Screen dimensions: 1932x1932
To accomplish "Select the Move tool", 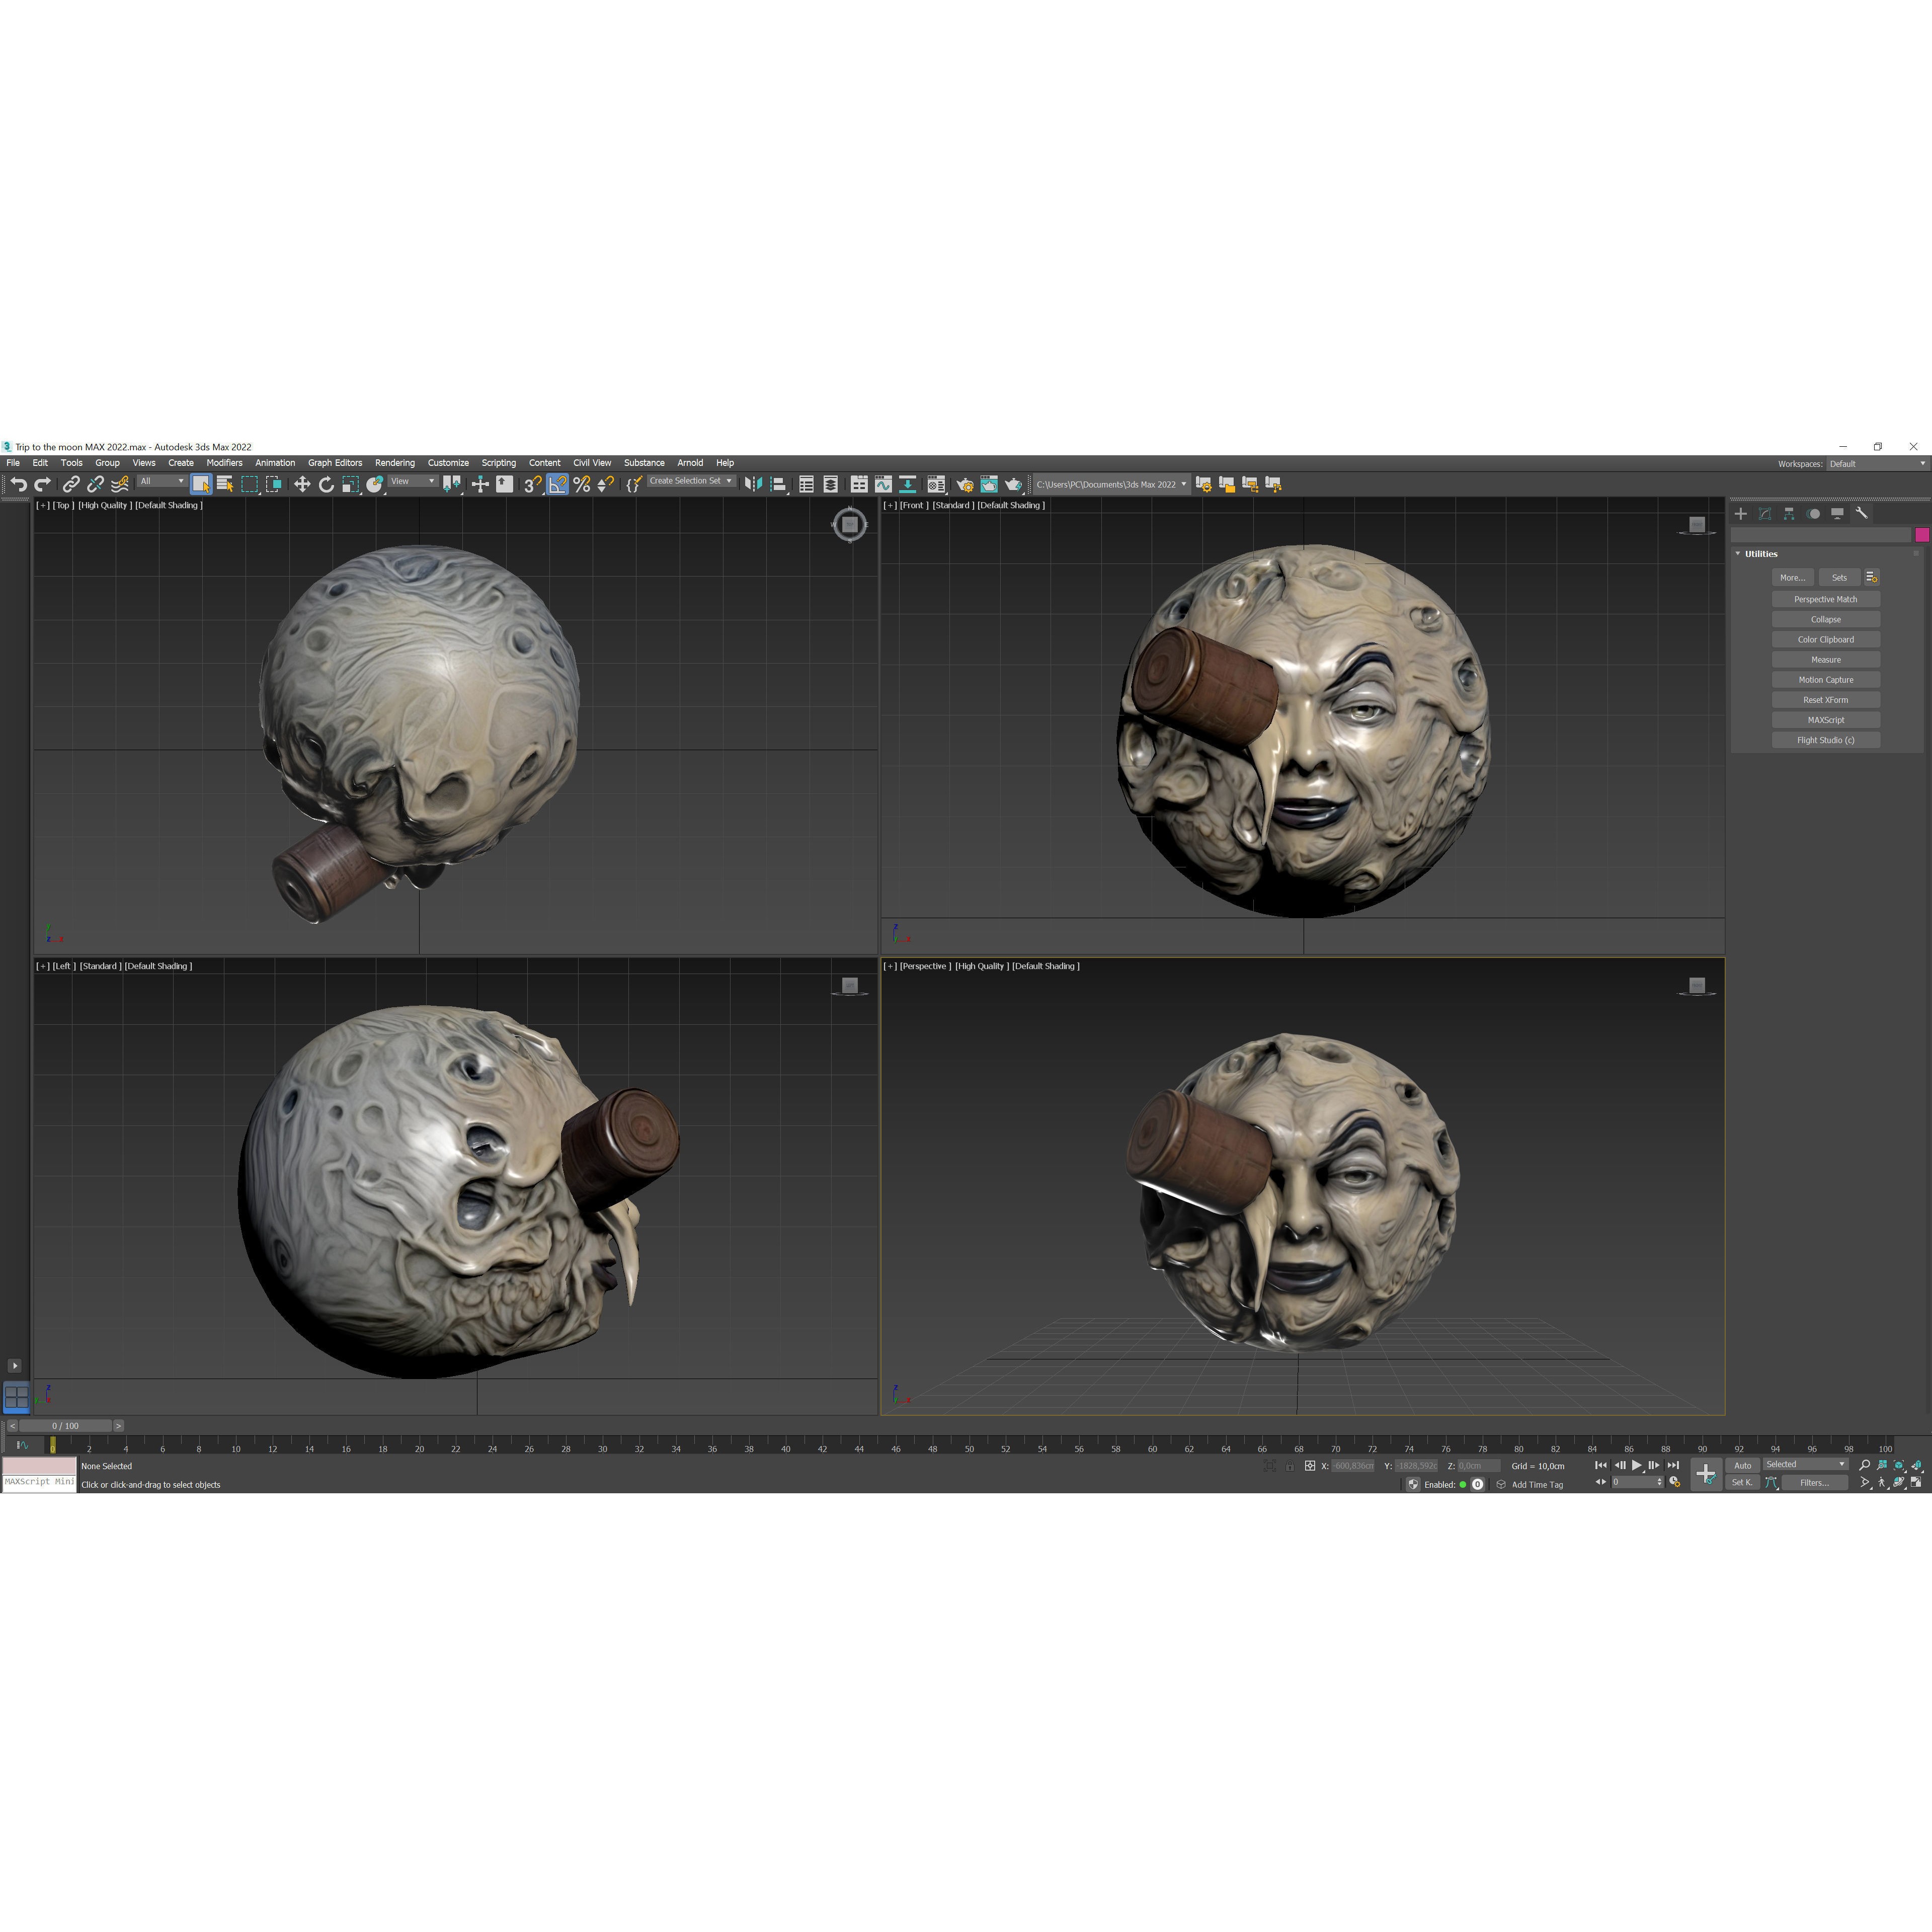I will 302,485.
